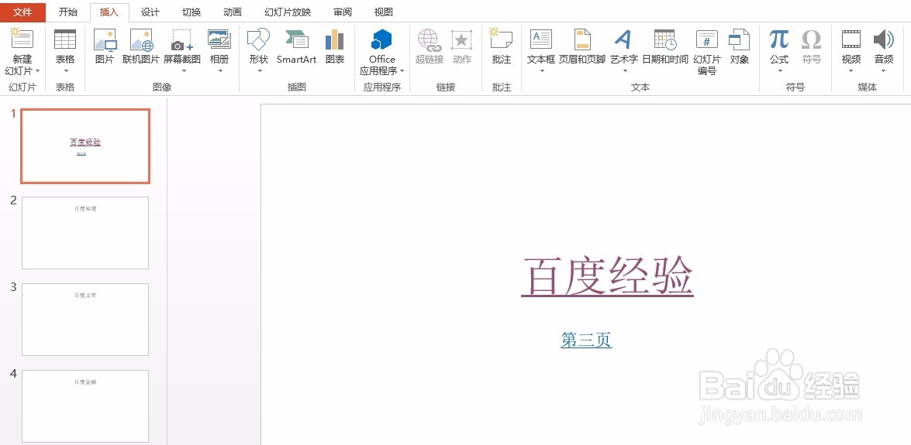Image resolution: width=911 pixels, height=445 pixels.
Task: Expand dropdown arrow under Video (视频)
Action: (x=851, y=71)
